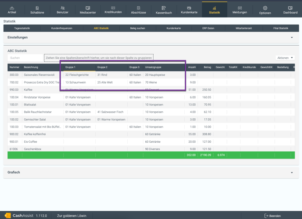
Task: Click the total amount 2'190.39
Action: tap(205, 155)
